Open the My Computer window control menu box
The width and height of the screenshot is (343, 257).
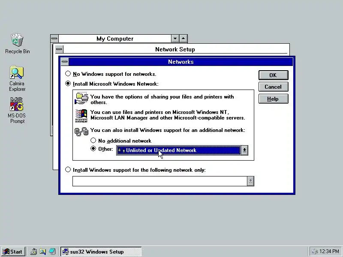tap(54, 39)
